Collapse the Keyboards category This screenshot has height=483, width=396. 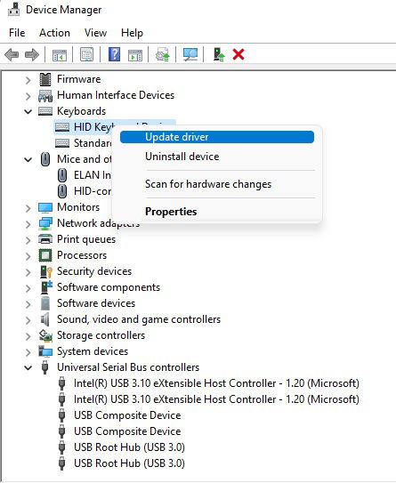pyautogui.click(x=28, y=111)
